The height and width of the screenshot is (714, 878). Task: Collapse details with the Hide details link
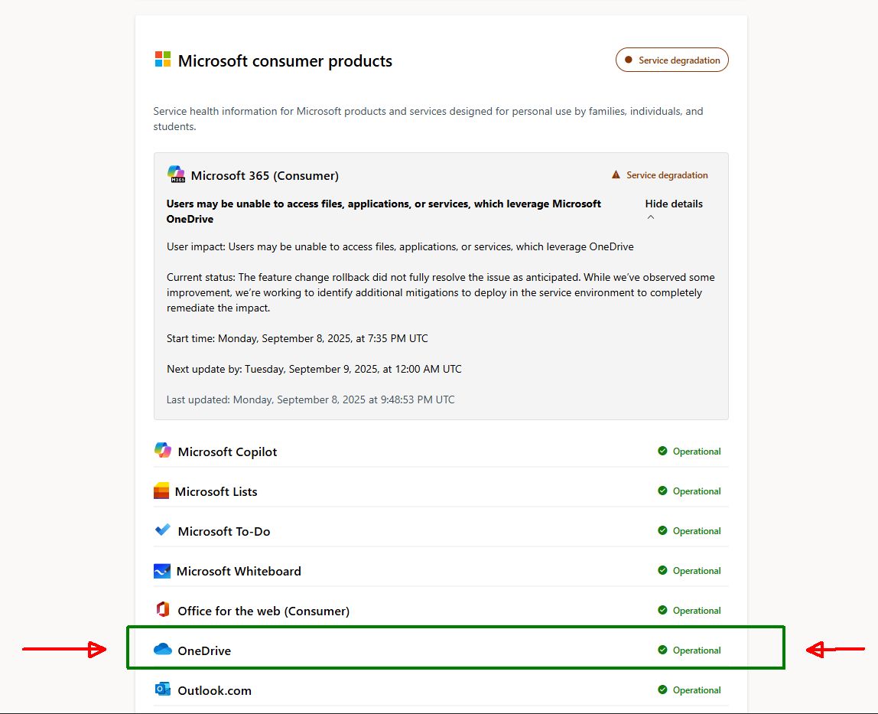click(x=674, y=204)
